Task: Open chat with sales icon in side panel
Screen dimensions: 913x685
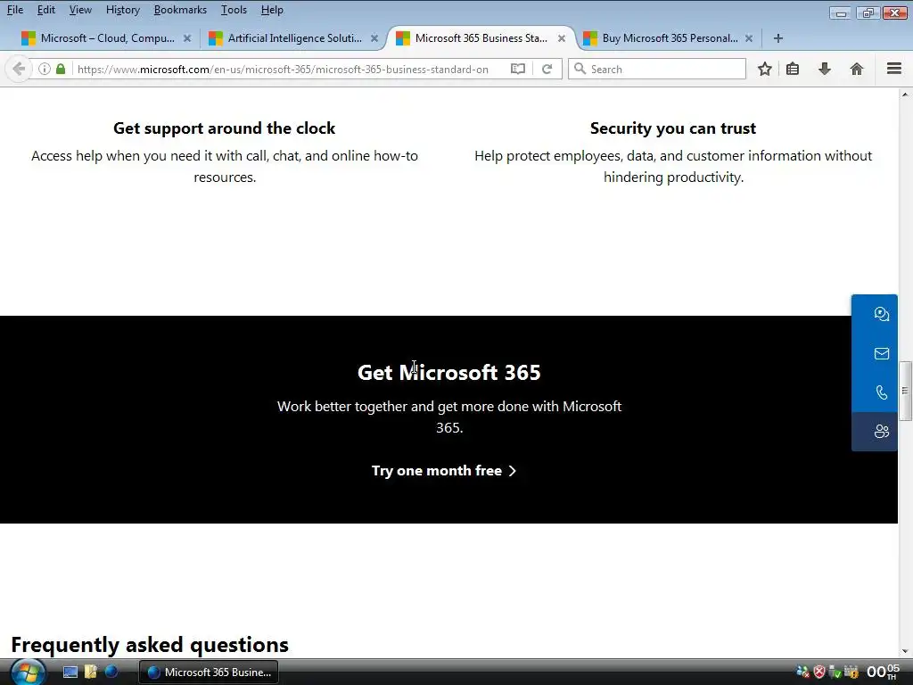Action: point(882,314)
